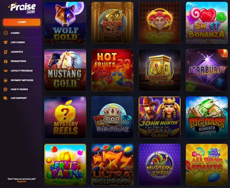Click the Loyalty Program crown icon
This screenshot has height=188, width=230.
[5, 71]
